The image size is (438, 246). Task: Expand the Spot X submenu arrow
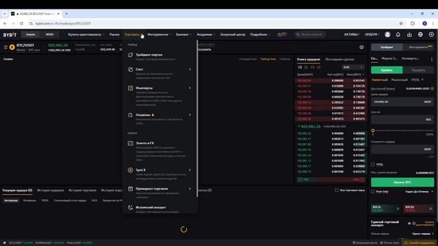[190, 170]
